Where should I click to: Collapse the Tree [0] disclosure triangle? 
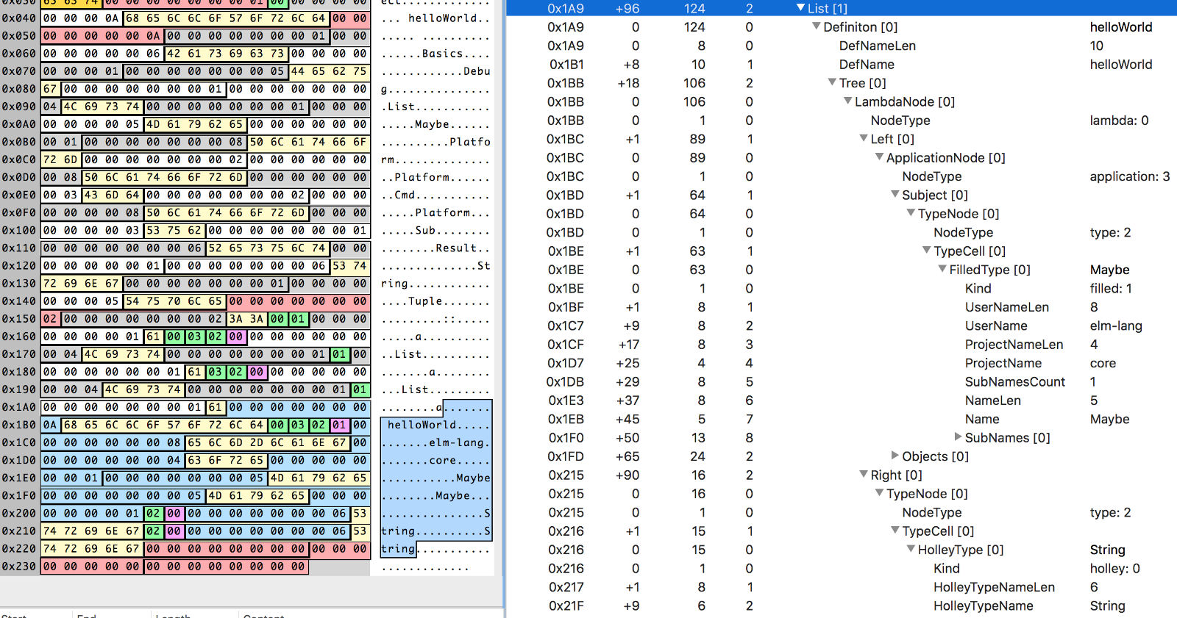[x=832, y=83]
